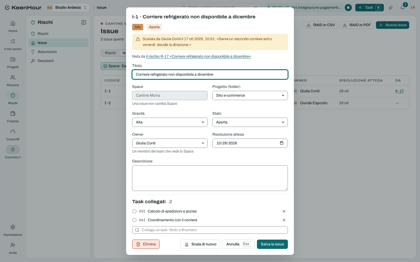This screenshot has width=420, height=262.
Task: Click the Elimina button
Action: pos(146,244)
